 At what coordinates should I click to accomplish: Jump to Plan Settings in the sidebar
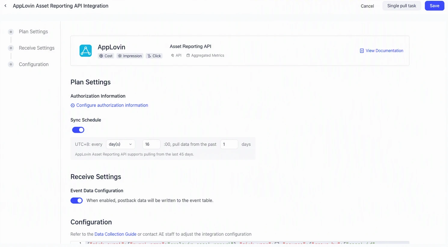[x=33, y=32]
